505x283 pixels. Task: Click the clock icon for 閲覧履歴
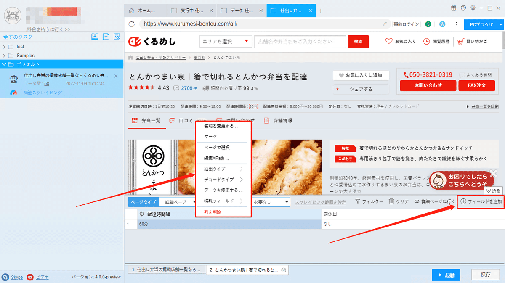[x=426, y=41]
